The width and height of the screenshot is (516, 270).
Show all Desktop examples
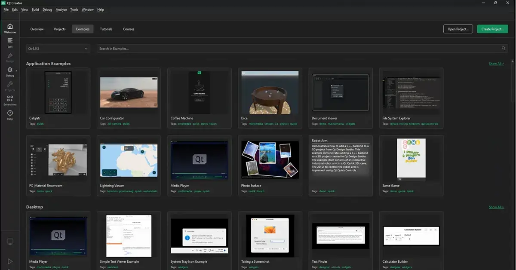click(x=496, y=207)
